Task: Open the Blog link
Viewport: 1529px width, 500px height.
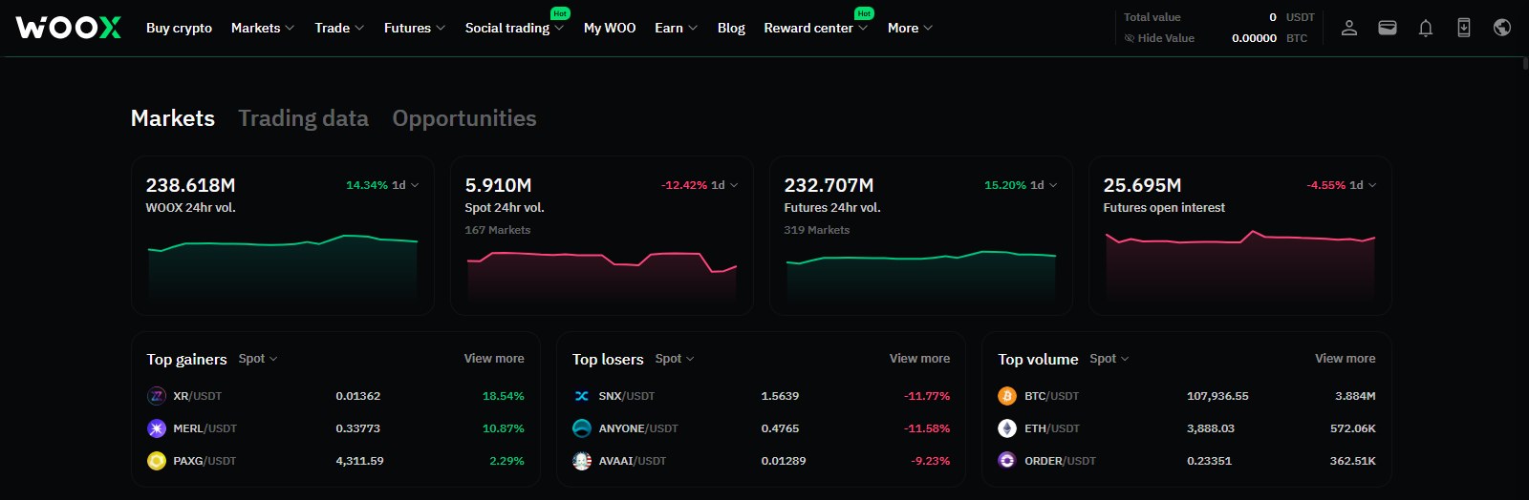Action: coord(731,28)
